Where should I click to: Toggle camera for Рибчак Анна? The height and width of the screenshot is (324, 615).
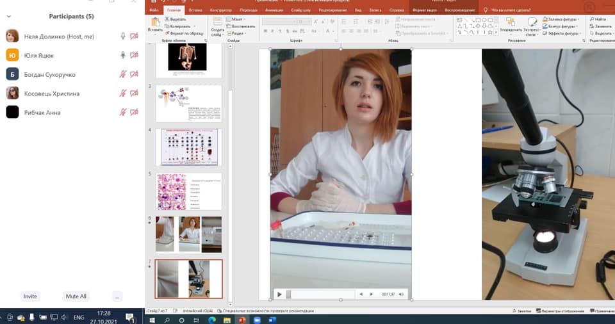(x=134, y=113)
